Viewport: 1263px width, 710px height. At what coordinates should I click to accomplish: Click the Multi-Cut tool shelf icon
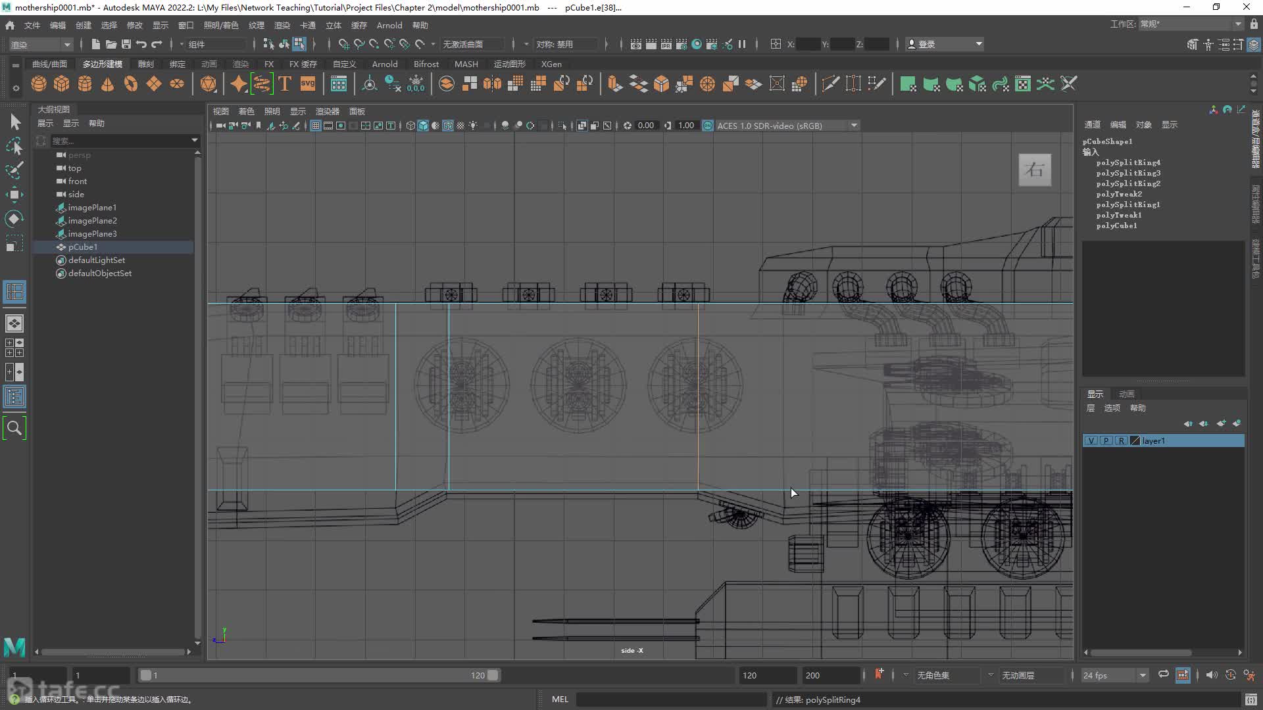tap(831, 84)
